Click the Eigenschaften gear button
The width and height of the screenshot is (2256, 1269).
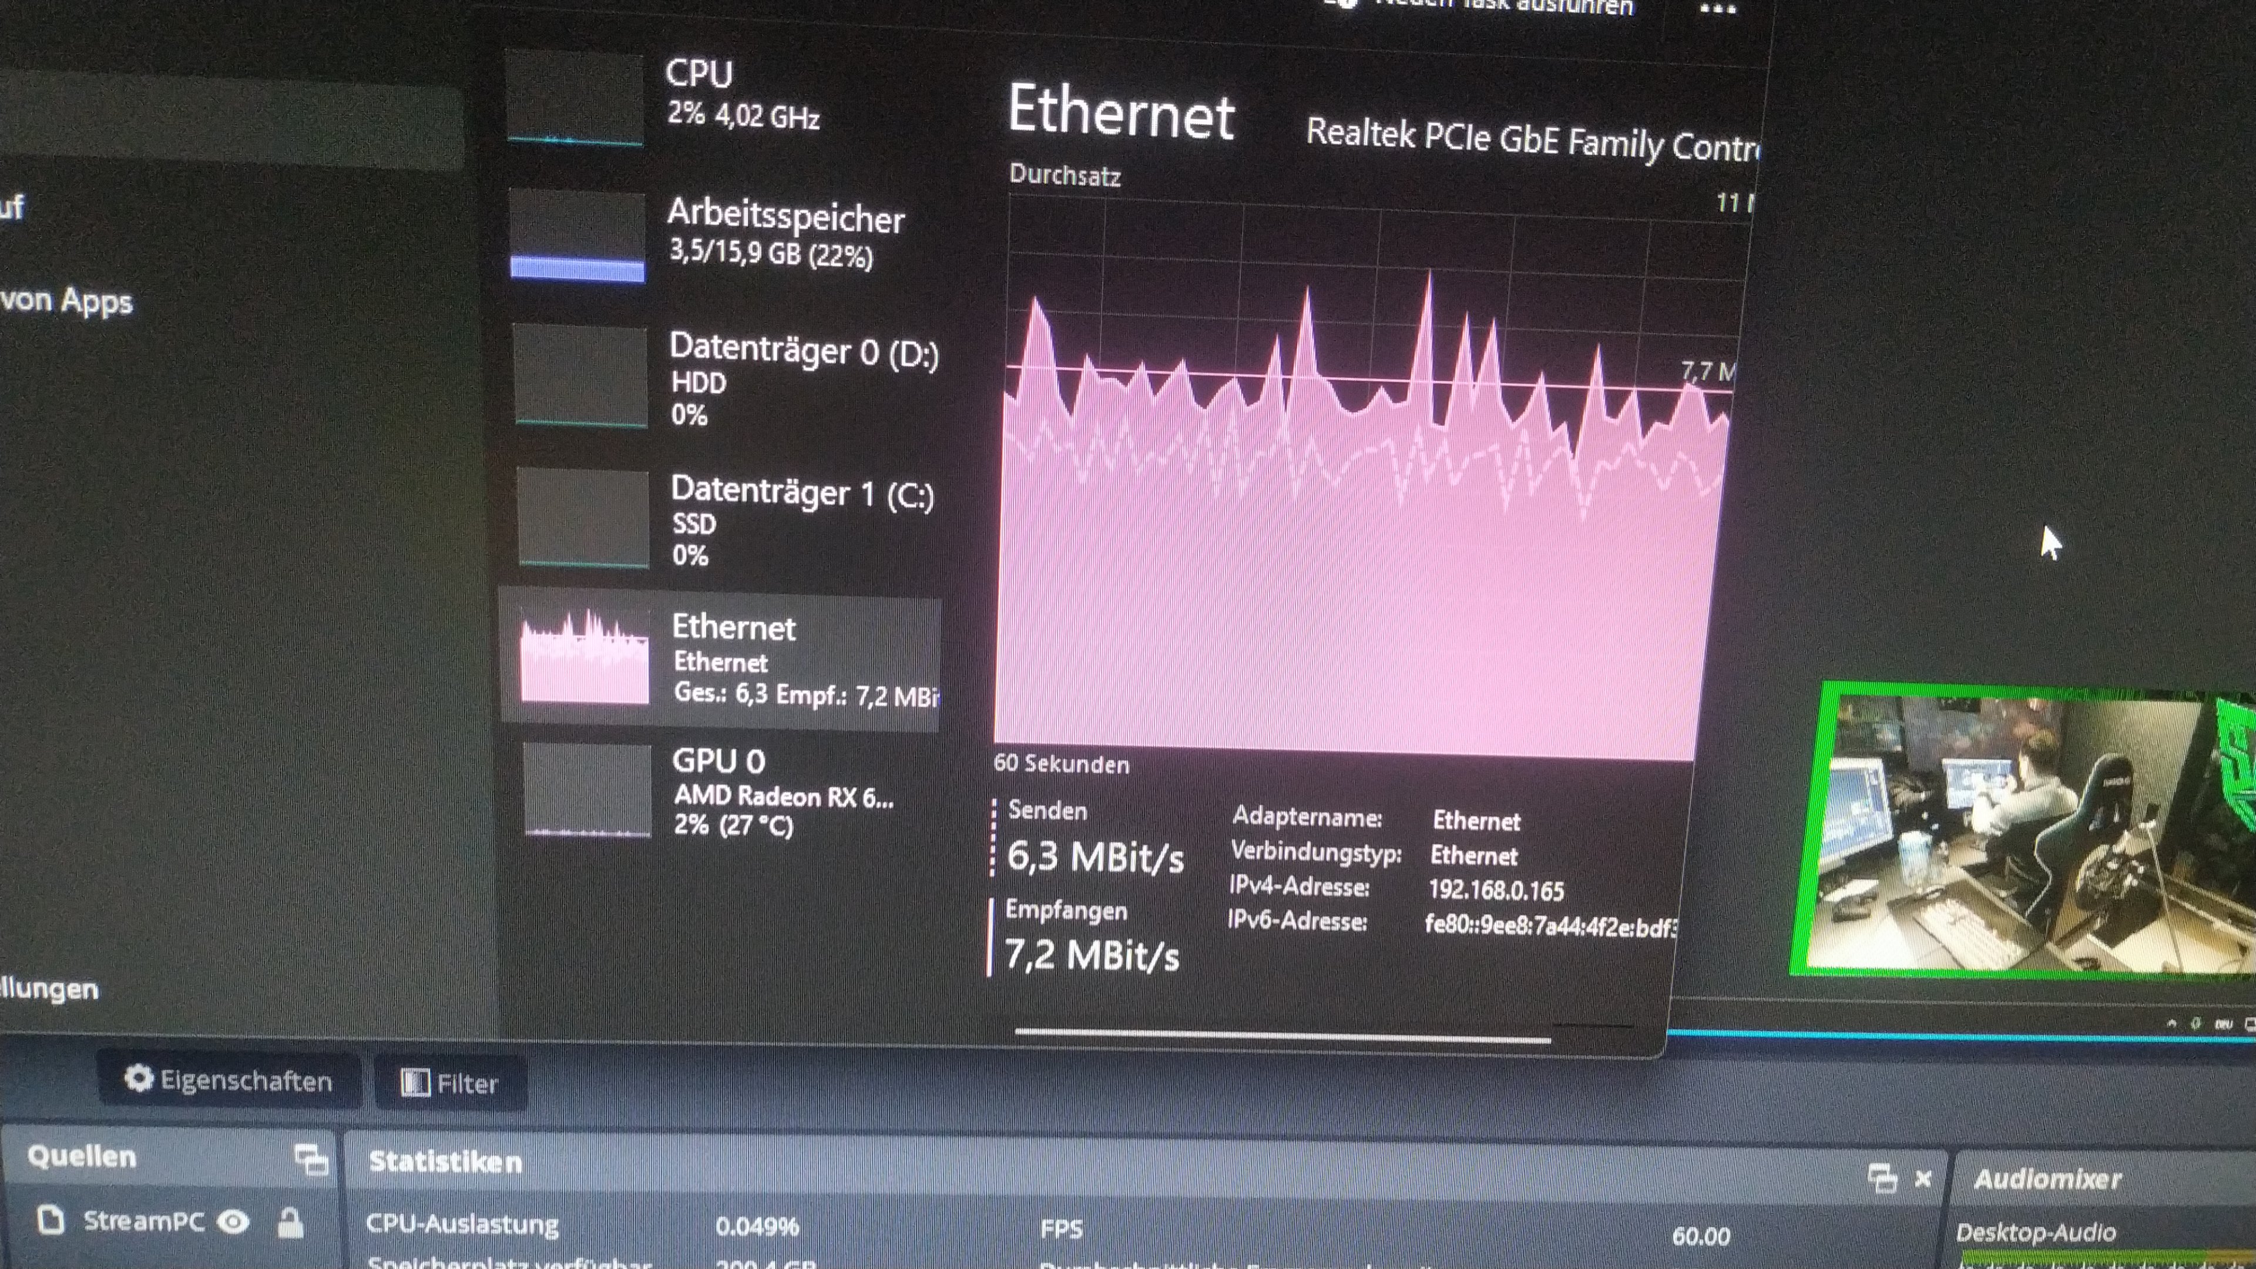(229, 1081)
